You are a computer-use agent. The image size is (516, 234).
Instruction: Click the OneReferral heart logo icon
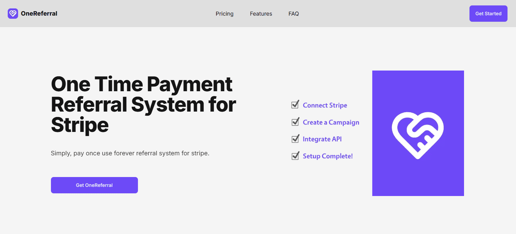coord(13,14)
